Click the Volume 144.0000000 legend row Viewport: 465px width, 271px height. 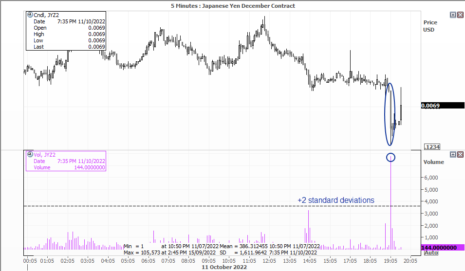pos(69,167)
